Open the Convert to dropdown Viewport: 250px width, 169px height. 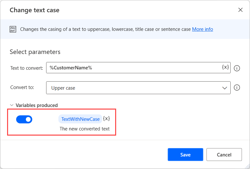click(x=138, y=88)
